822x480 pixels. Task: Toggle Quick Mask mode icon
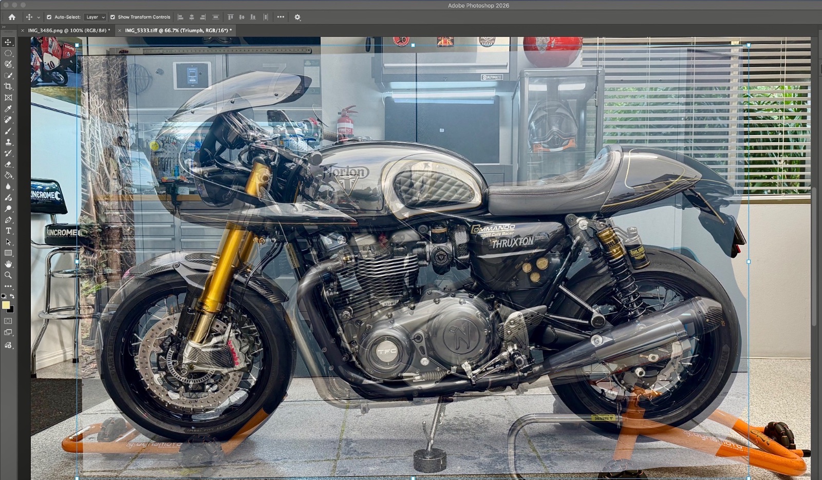[8, 321]
